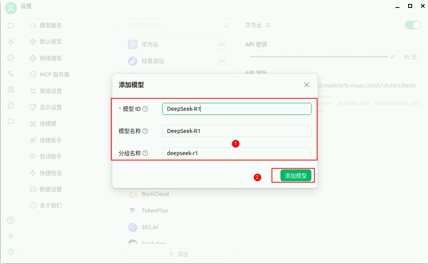Screen dimensions: 428x264
Task: Click the 硅基流动 purple logo icon
Action: [x=132, y=61]
